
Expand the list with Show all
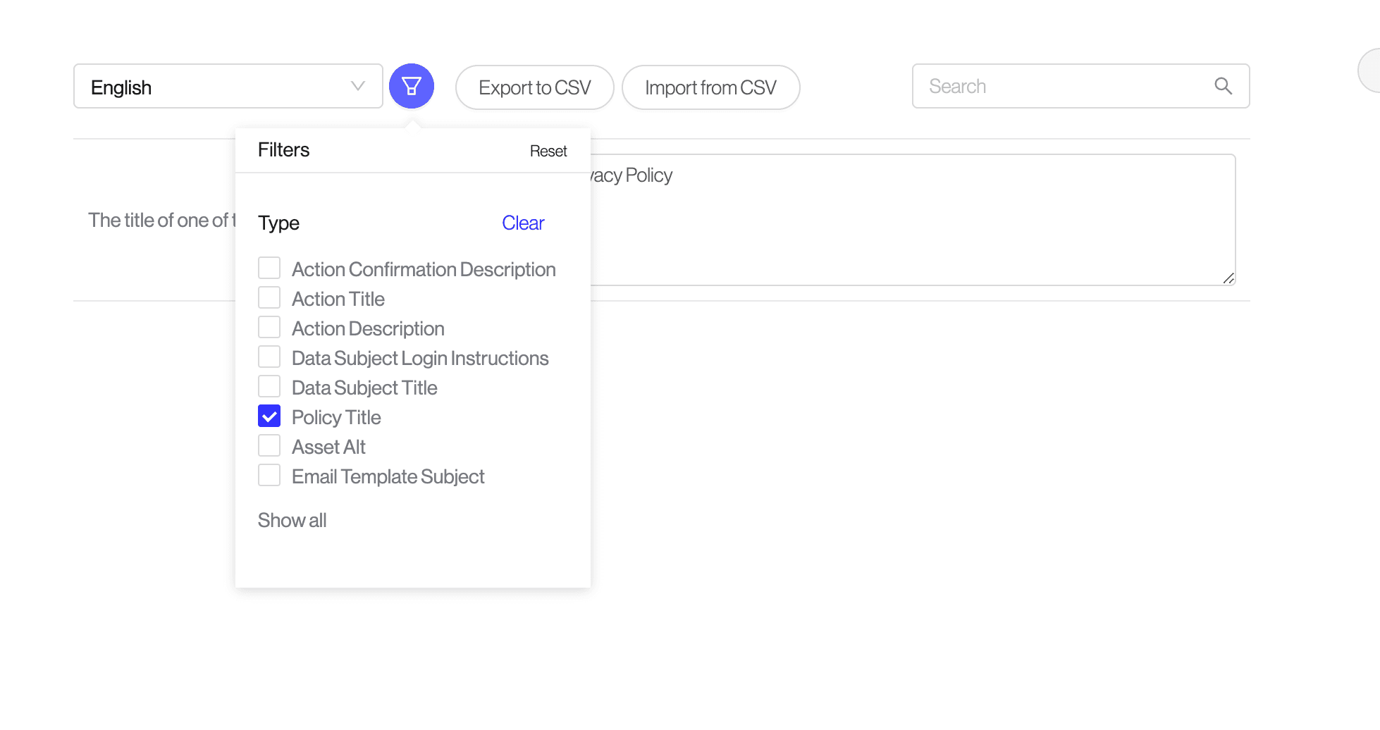pyautogui.click(x=292, y=520)
